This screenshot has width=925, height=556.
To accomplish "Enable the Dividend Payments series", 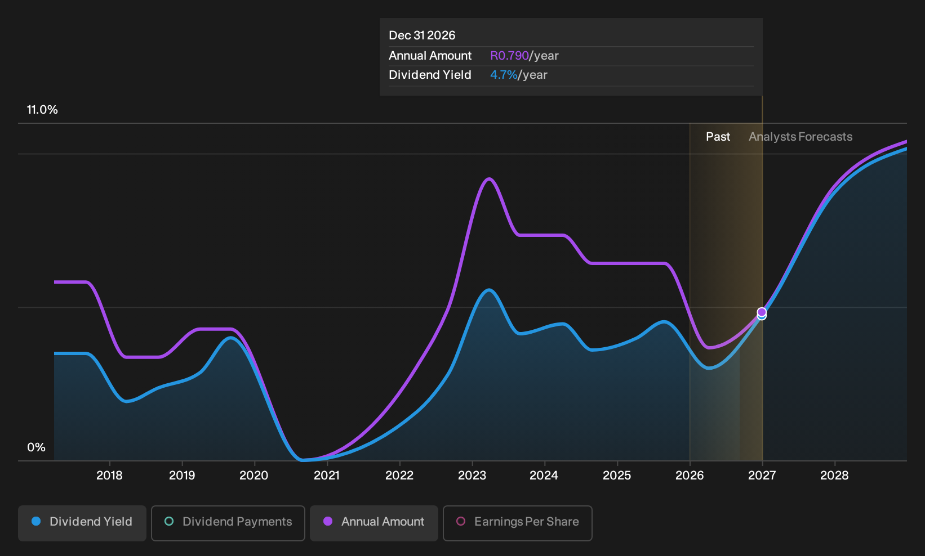I will (x=228, y=523).
